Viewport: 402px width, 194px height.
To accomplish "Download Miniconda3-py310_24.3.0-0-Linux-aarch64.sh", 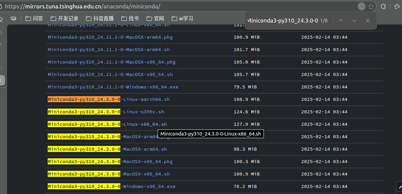I will [109, 99].
